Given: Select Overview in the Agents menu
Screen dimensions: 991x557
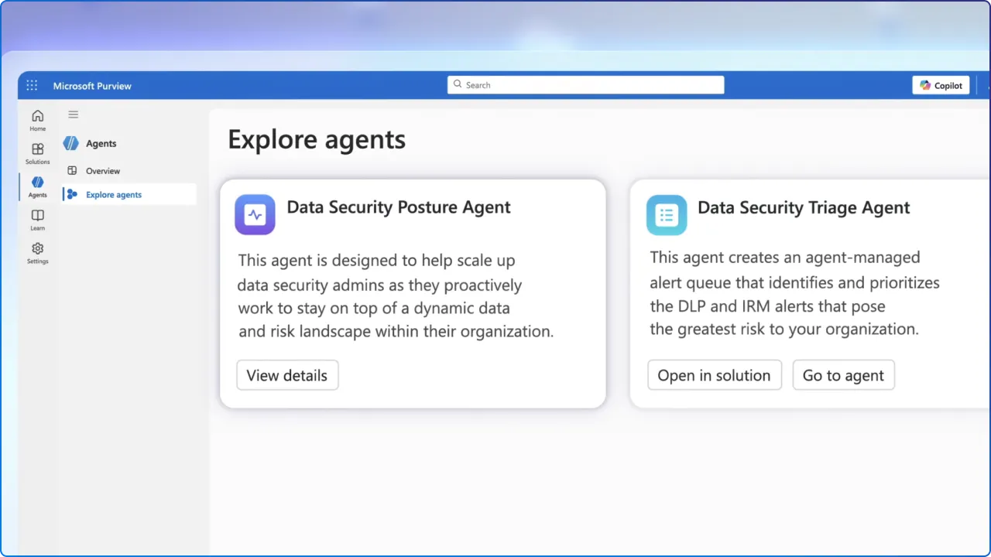Looking at the screenshot, I should tap(103, 170).
